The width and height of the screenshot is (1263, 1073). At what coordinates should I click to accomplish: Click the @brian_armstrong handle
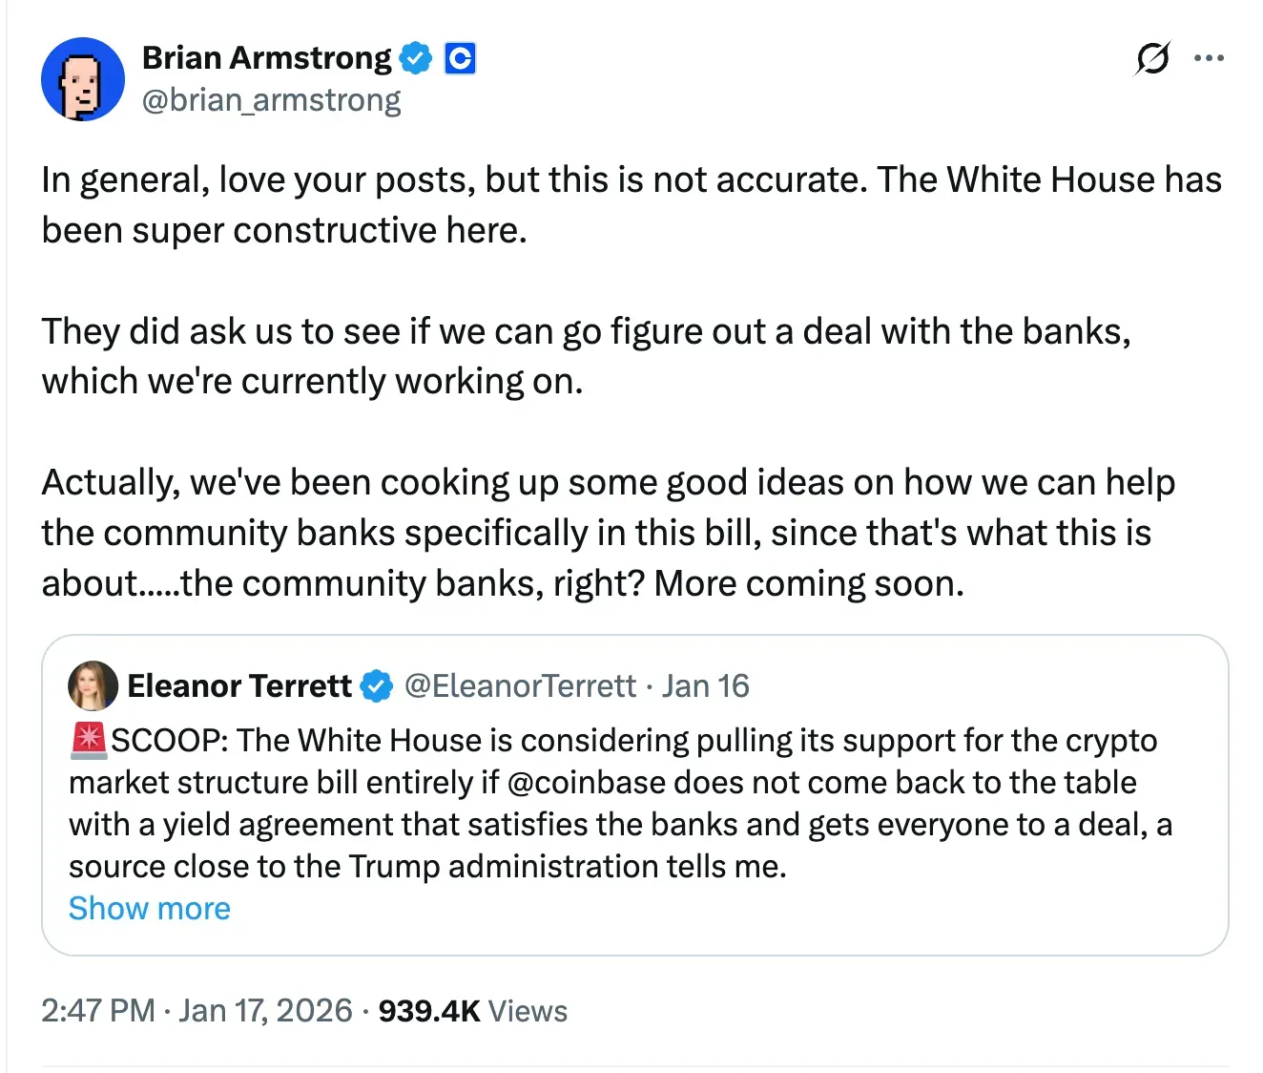click(x=270, y=99)
